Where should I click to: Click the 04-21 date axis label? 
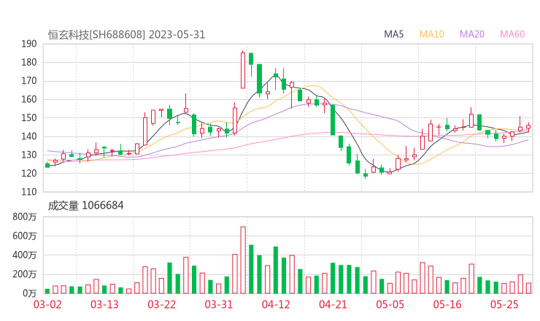point(333,304)
